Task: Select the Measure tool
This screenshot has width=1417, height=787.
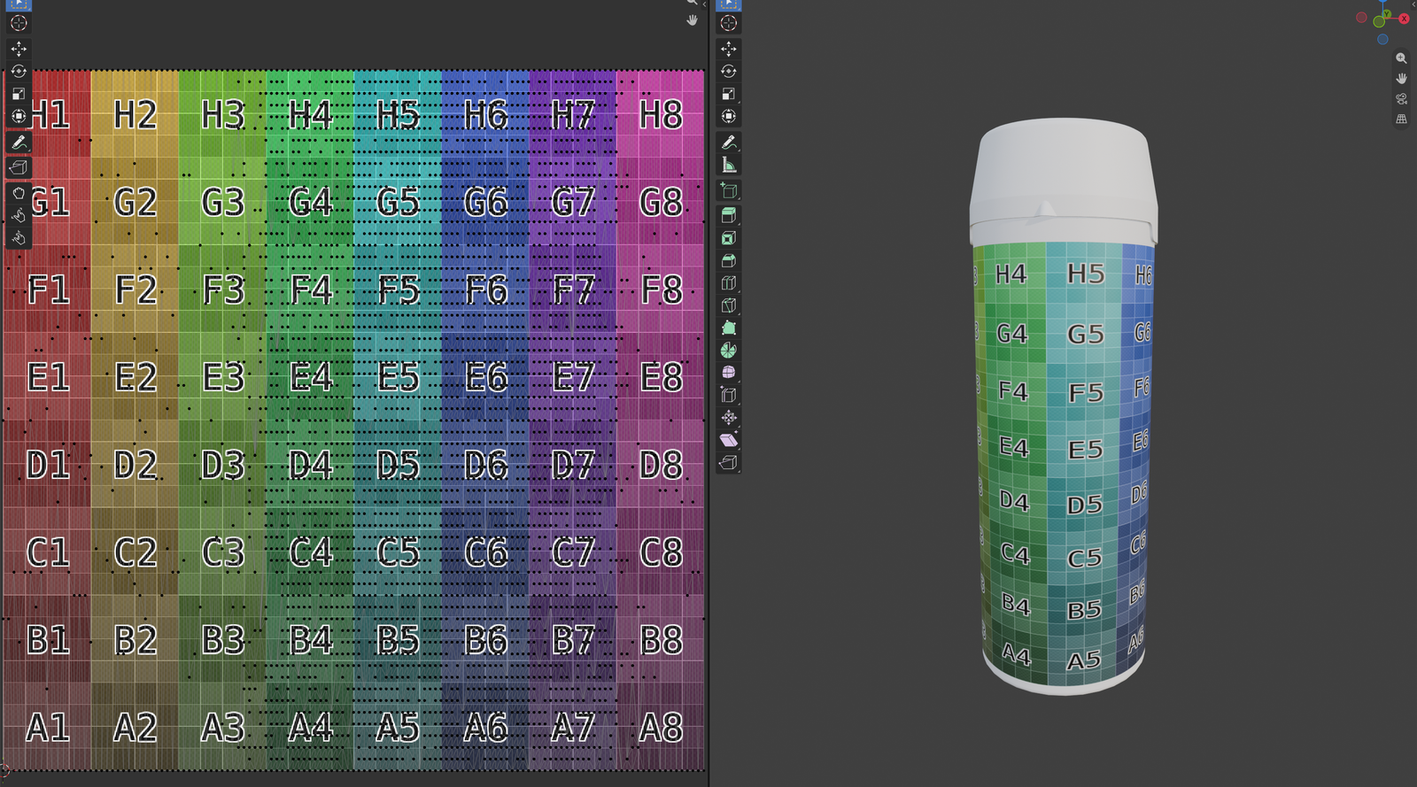Action: click(x=729, y=165)
